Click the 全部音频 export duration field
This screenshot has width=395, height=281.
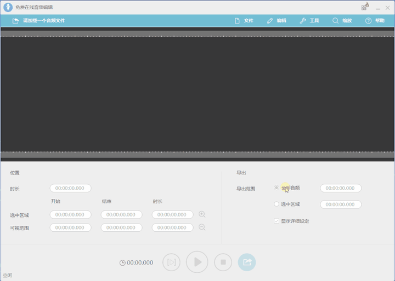point(341,188)
